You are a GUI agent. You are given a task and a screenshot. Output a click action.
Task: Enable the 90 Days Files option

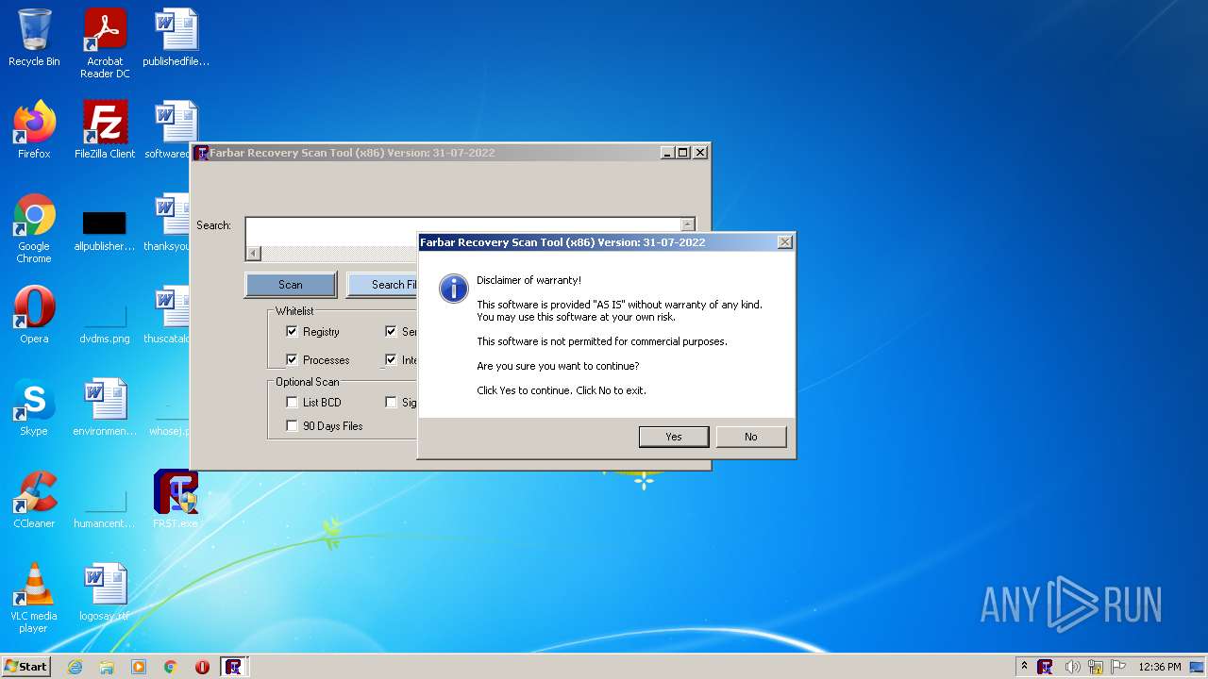point(292,426)
